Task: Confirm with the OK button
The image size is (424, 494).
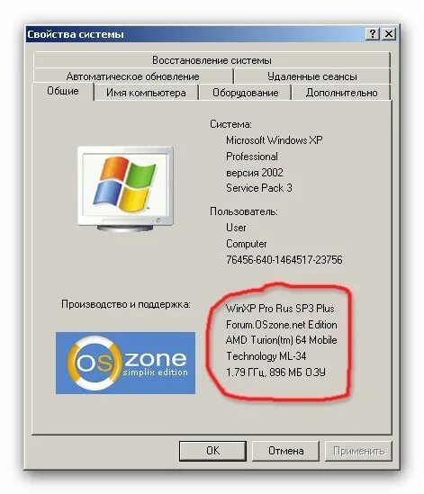Action: (x=212, y=451)
